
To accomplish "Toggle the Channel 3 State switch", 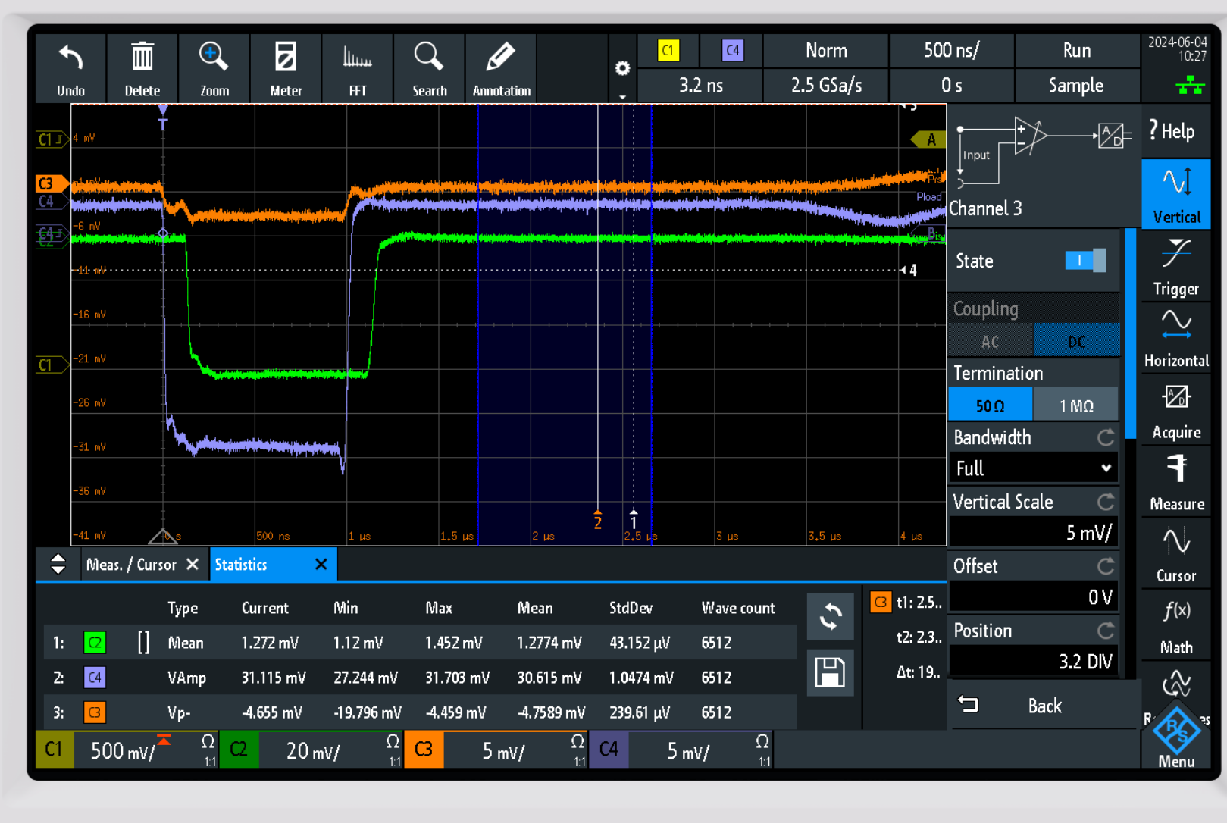I will point(1085,261).
